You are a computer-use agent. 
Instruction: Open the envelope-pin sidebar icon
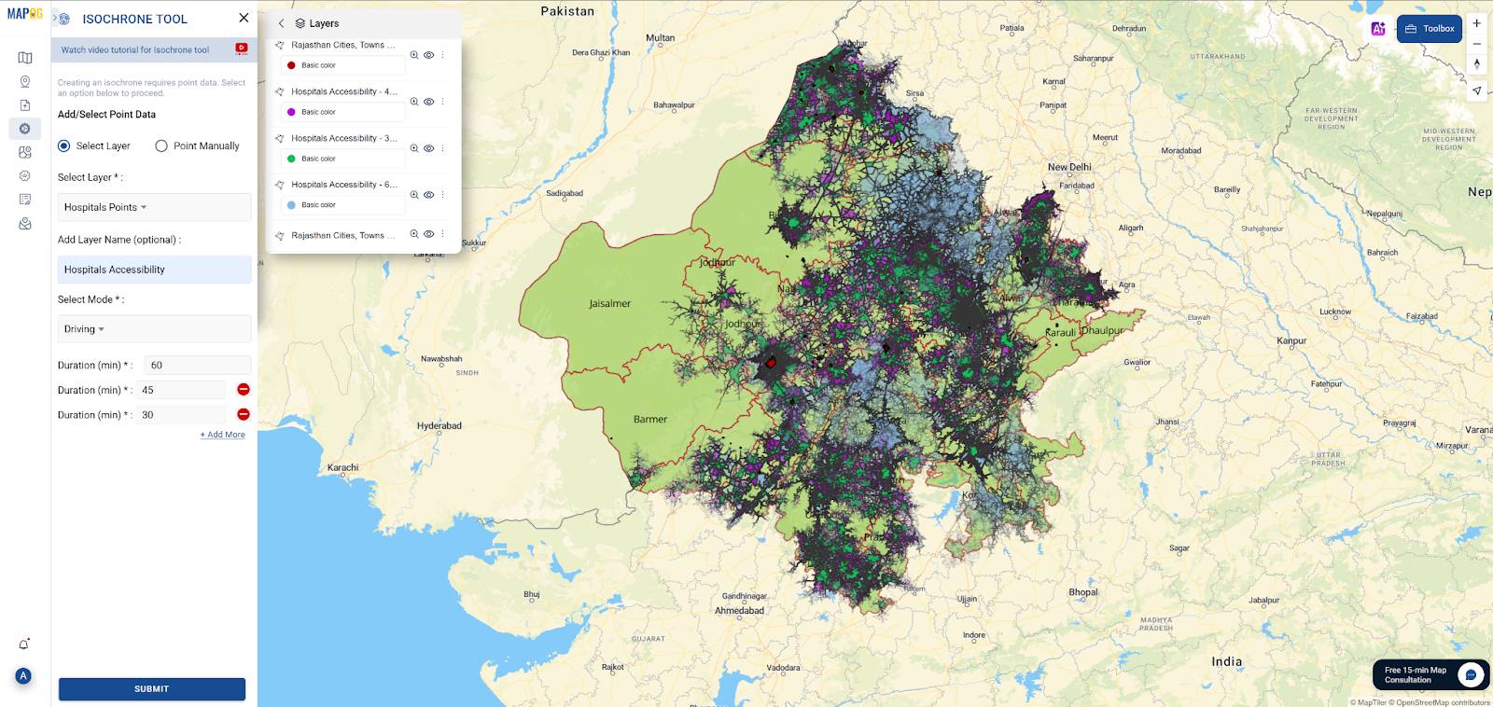click(x=25, y=224)
